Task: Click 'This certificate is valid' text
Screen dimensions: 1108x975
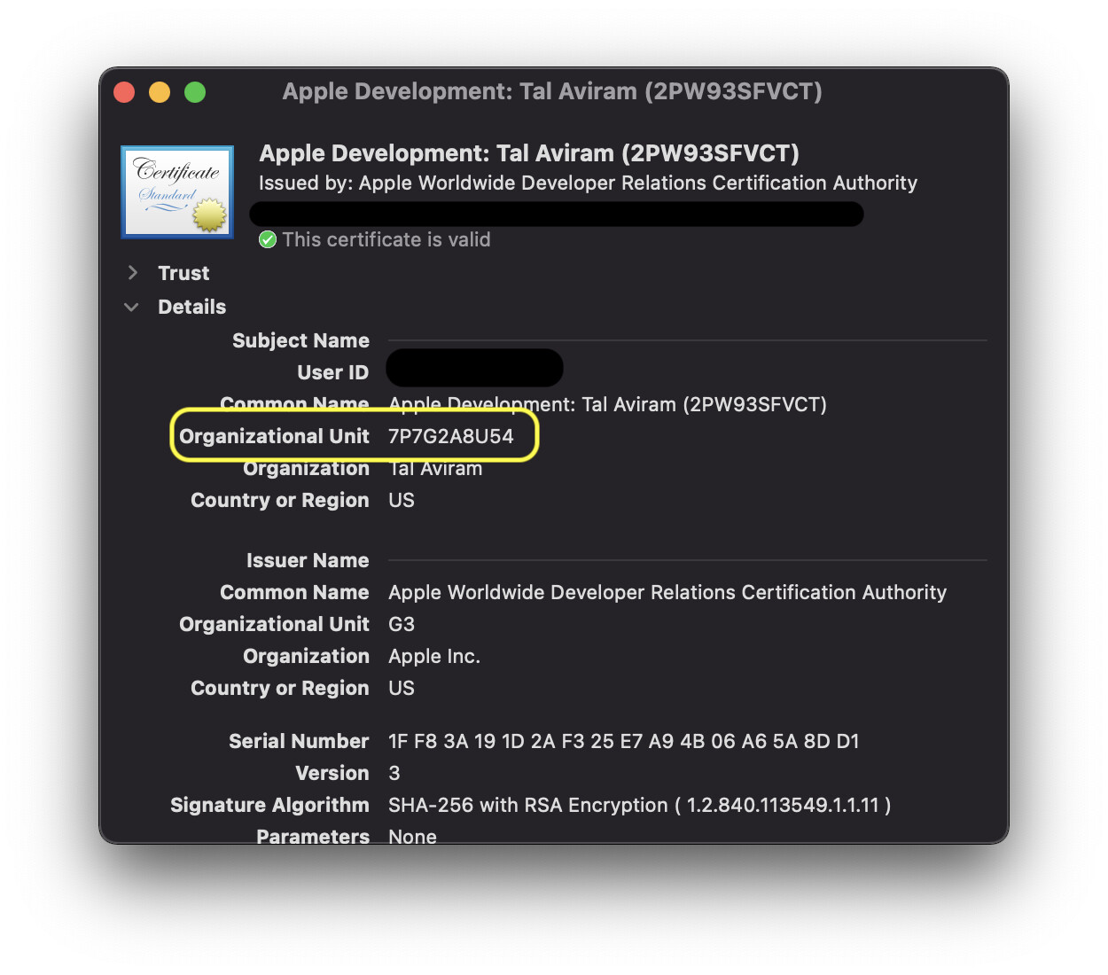Action: point(386,240)
